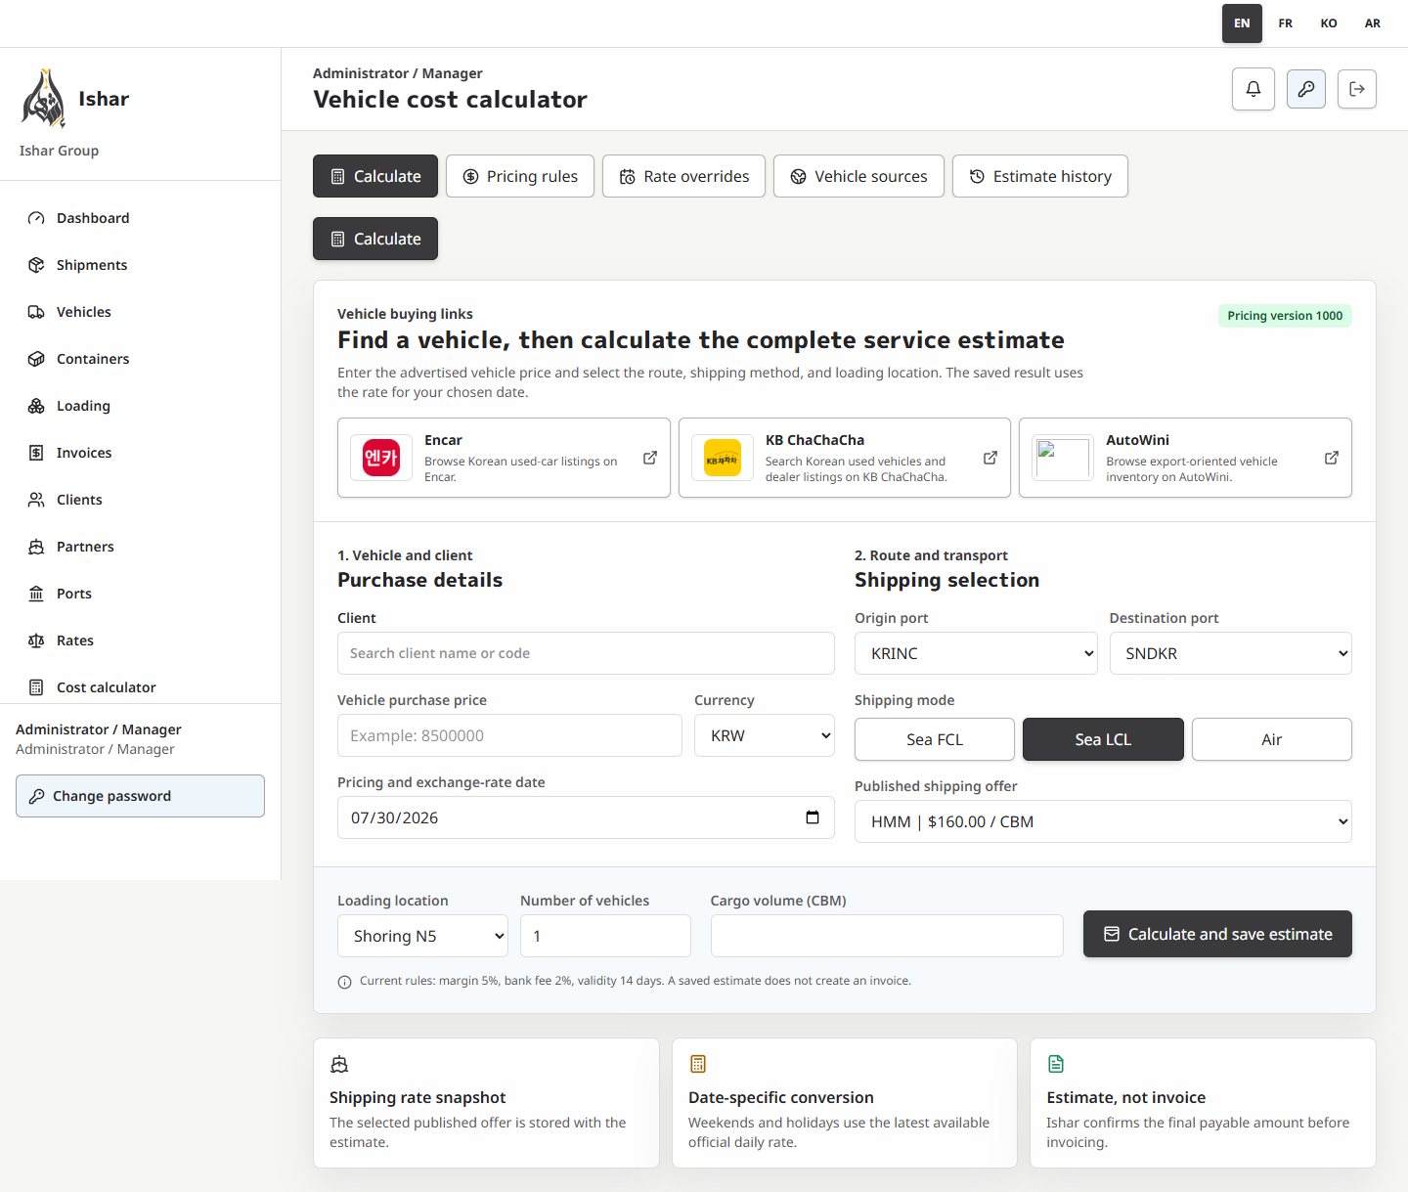This screenshot has width=1408, height=1192.
Task: Click the second Calculate button below tabs
Action: click(375, 239)
